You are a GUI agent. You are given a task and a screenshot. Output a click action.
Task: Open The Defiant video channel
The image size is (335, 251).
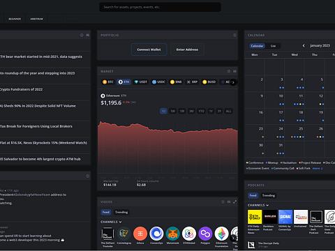tap(107, 236)
